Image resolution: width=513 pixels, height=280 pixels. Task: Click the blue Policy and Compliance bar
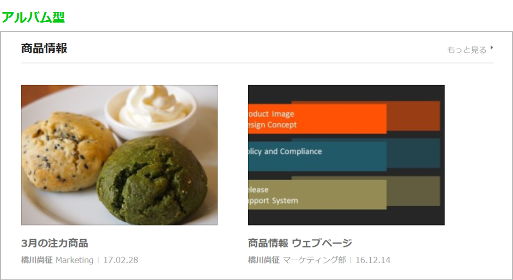(x=318, y=156)
